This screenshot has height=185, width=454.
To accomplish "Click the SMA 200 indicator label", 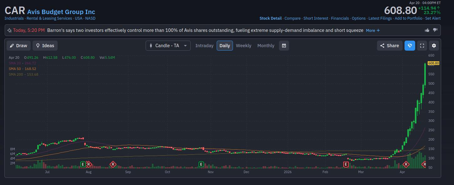I will point(23,74).
